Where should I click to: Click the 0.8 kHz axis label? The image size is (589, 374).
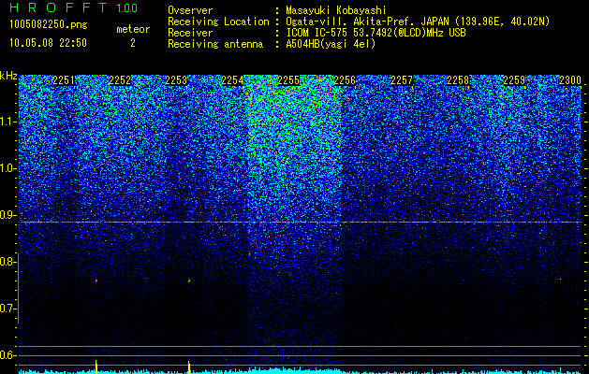click(7, 262)
